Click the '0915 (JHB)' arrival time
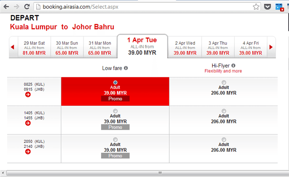The height and width of the screenshot is (177, 289). pos(34,89)
